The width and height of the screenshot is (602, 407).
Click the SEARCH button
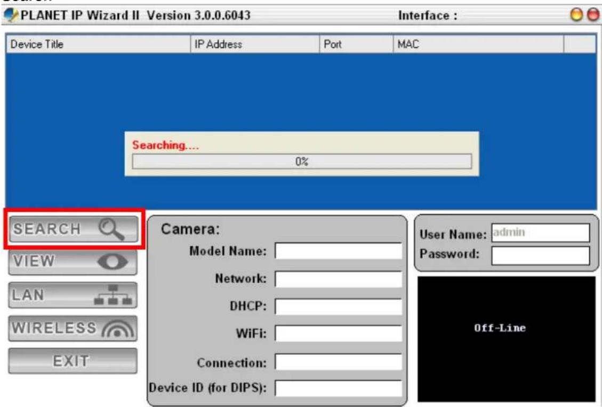click(74, 229)
